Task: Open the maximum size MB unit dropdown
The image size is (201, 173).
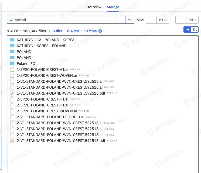Action: click(192, 20)
